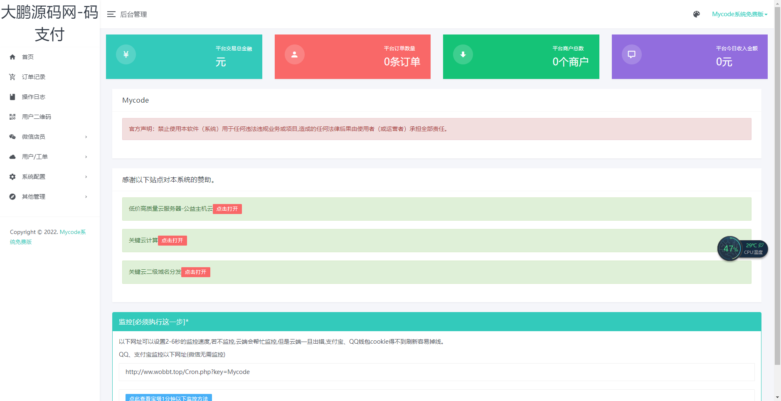Open the Mycode系统免费版 user dropdown
The width and height of the screenshot is (781, 401).
coord(739,15)
